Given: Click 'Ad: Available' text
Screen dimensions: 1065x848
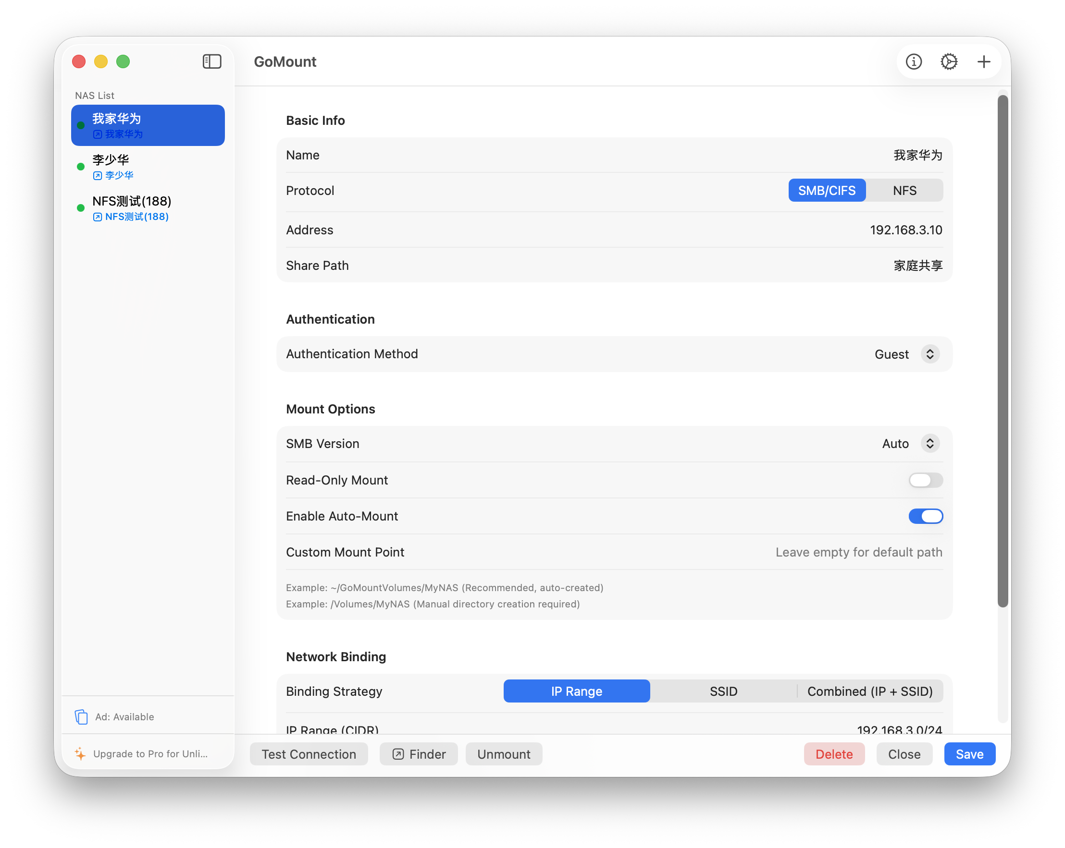Looking at the screenshot, I should 124,717.
